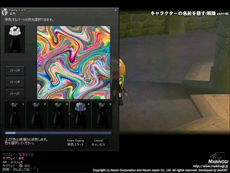The image size is (230, 173).
Task: Click the hide character name notice text
Action: tap(189, 14)
